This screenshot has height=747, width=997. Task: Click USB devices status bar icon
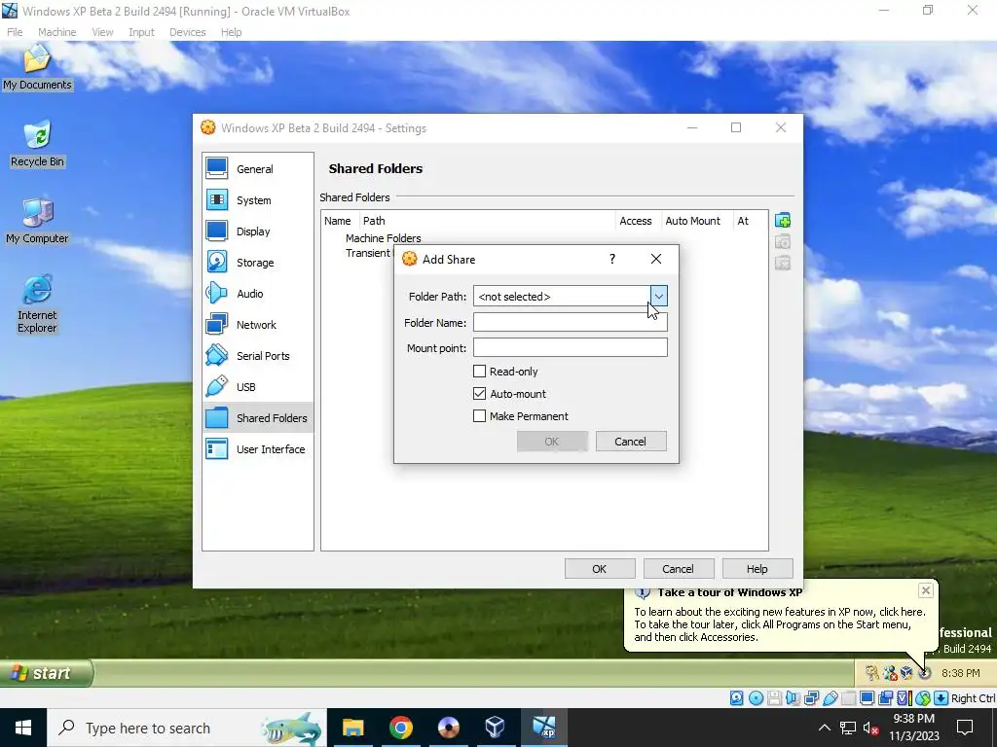point(831,698)
